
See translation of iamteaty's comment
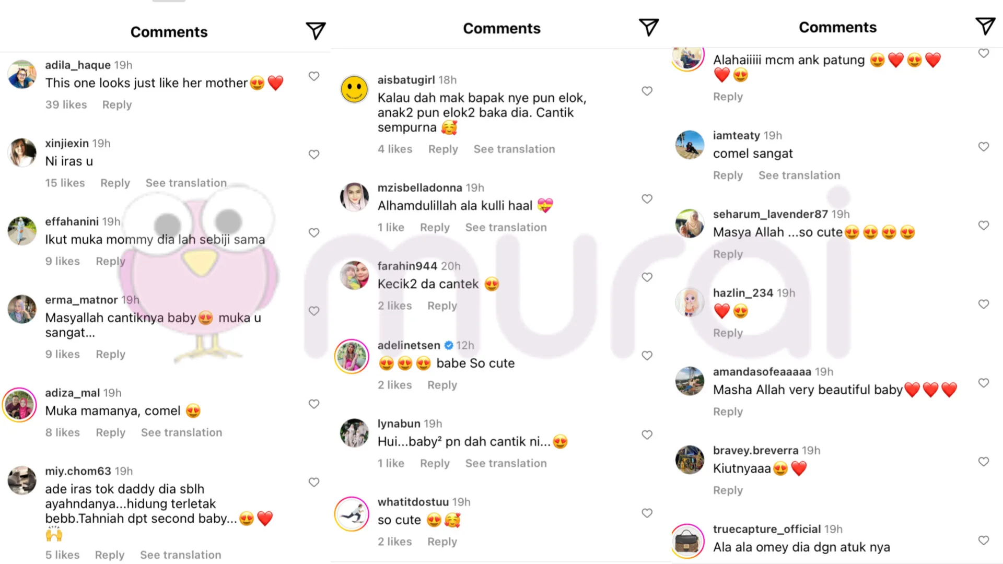click(799, 175)
